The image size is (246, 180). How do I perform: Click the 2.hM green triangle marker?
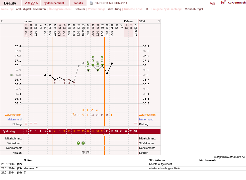pyautogui.click(x=93, y=66)
